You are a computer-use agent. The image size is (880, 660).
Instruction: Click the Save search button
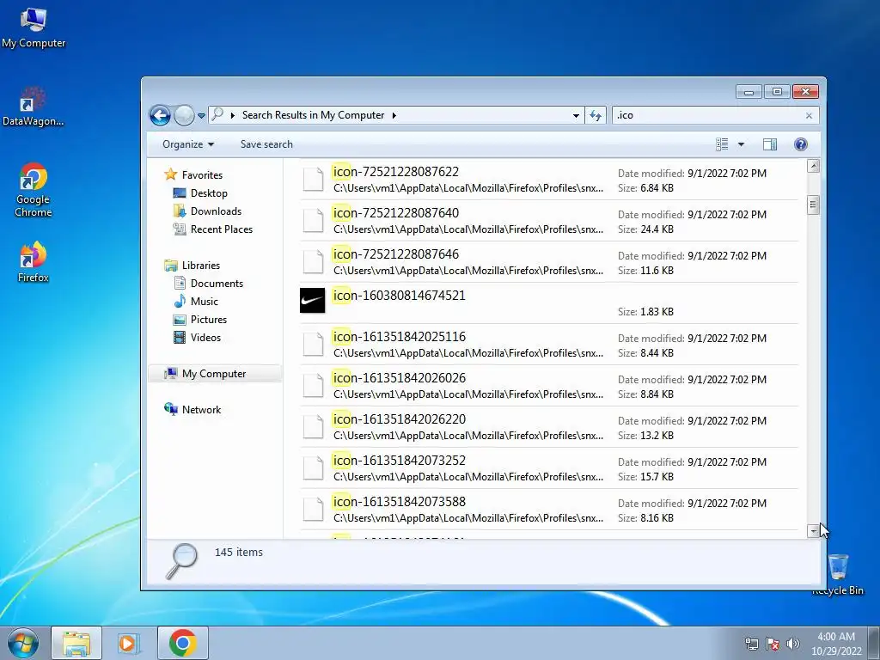click(266, 144)
